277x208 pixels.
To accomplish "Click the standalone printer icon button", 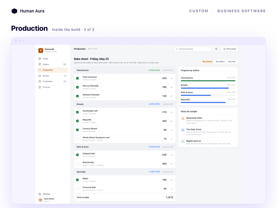I will 216,49.
